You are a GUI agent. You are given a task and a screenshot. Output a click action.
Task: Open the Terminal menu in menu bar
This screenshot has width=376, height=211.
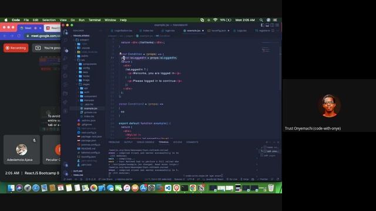(x=95, y=20)
